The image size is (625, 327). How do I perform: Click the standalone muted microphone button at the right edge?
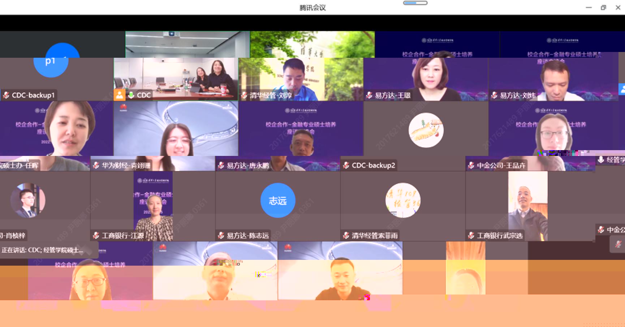pos(618,244)
